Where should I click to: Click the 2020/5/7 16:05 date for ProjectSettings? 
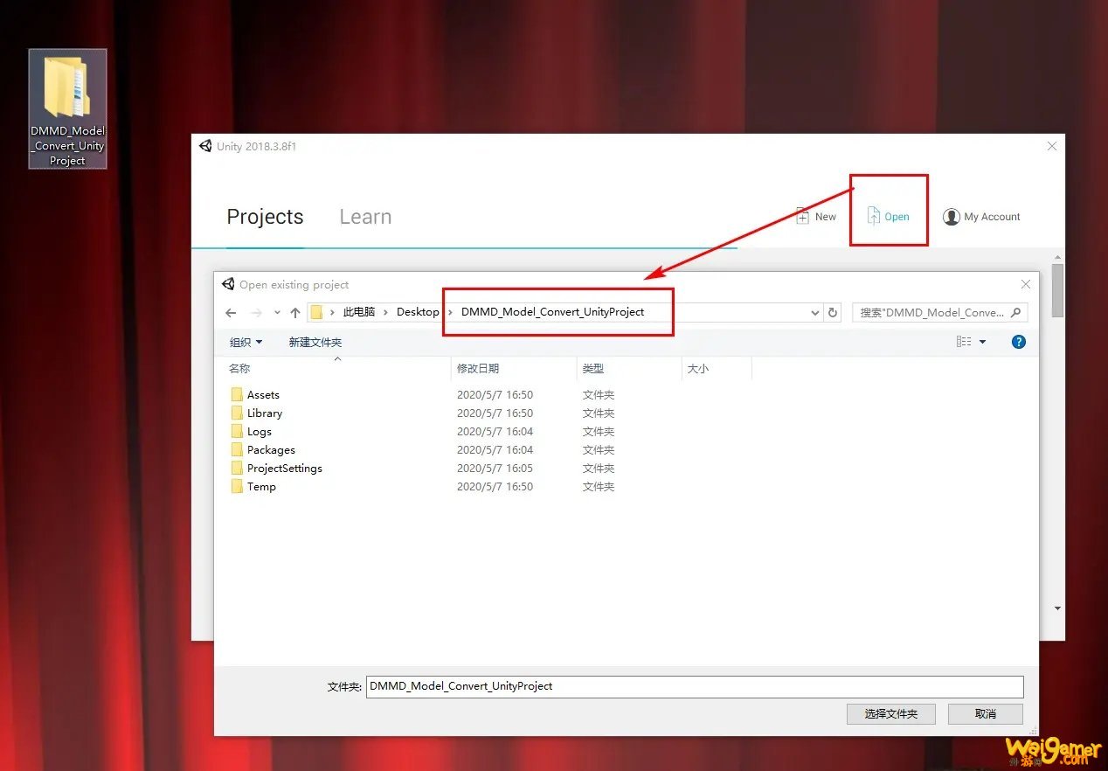495,469
